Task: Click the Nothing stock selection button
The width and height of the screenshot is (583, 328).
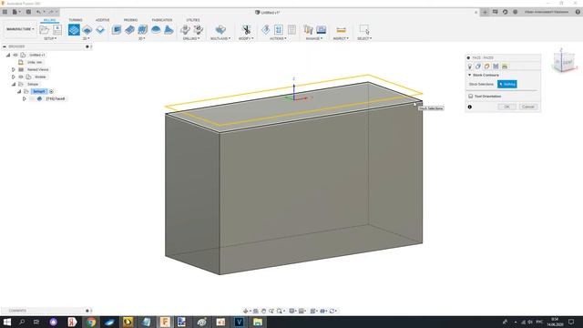Action: 507,85
